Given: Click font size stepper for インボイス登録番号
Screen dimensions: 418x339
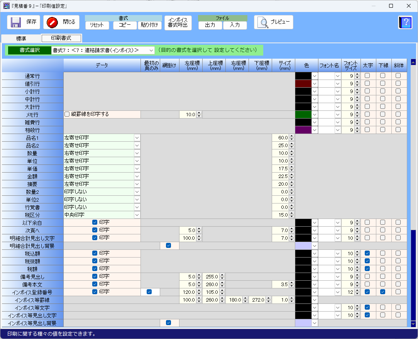Looking at the screenshot, I should [x=357, y=292].
